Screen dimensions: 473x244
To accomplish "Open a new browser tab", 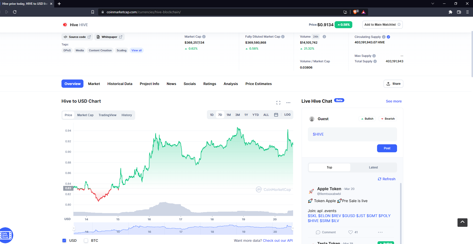I will [x=59, y=4].
